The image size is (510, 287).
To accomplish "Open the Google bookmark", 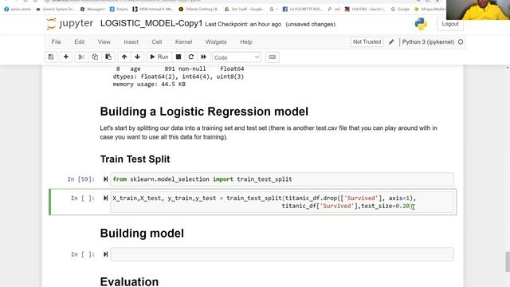I will coord(400,9).
